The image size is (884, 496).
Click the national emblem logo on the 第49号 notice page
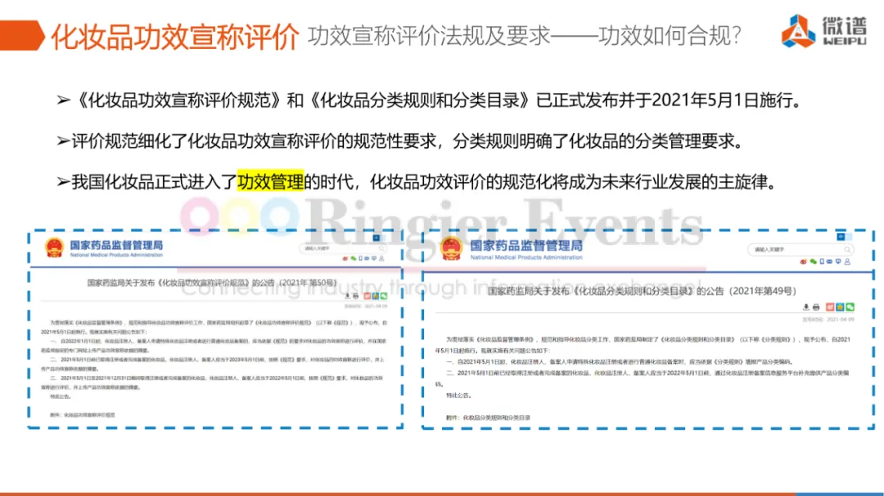451,248
